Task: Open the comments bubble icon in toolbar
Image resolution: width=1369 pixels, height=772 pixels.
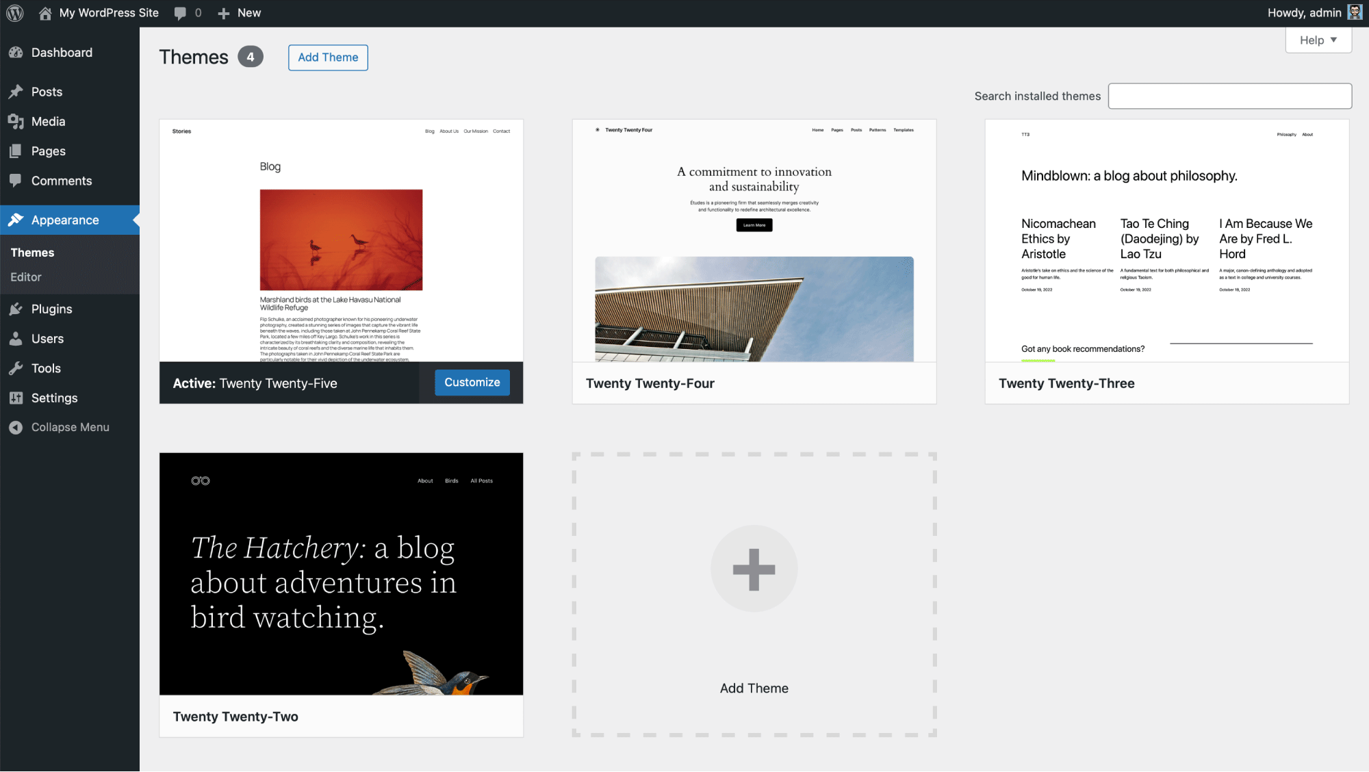Action: (x=180, y=13)
